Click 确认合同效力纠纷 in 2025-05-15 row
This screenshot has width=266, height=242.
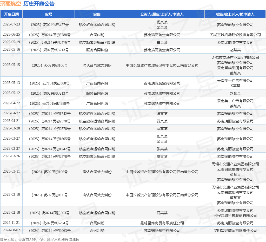(97, 65)
